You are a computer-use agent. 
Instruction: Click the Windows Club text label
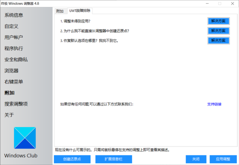tap(21, 156)
